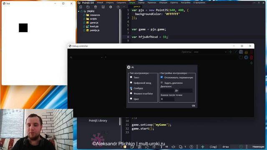Open the resources folder in tree
Screen dimensions: 267x150
[x=95, y=15]
